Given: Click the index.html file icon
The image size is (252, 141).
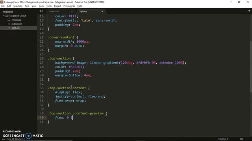Looking at the screenshot, I should point(9,24).
